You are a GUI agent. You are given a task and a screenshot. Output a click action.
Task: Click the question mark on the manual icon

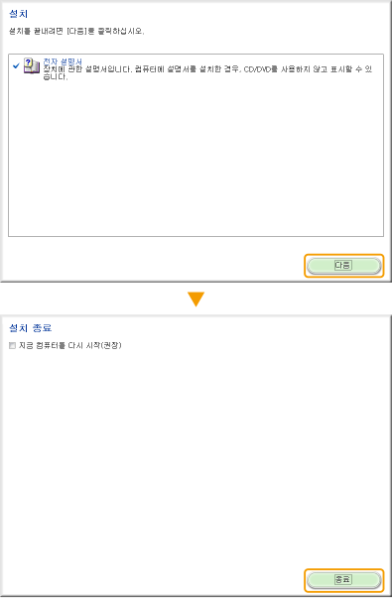pyautogui.click(x=28, y=62)
